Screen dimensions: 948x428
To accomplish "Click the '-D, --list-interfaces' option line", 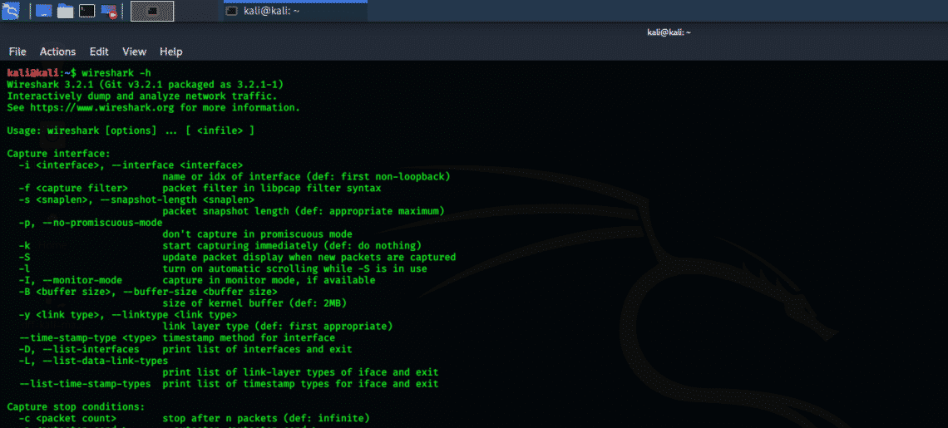I will 185,349.
